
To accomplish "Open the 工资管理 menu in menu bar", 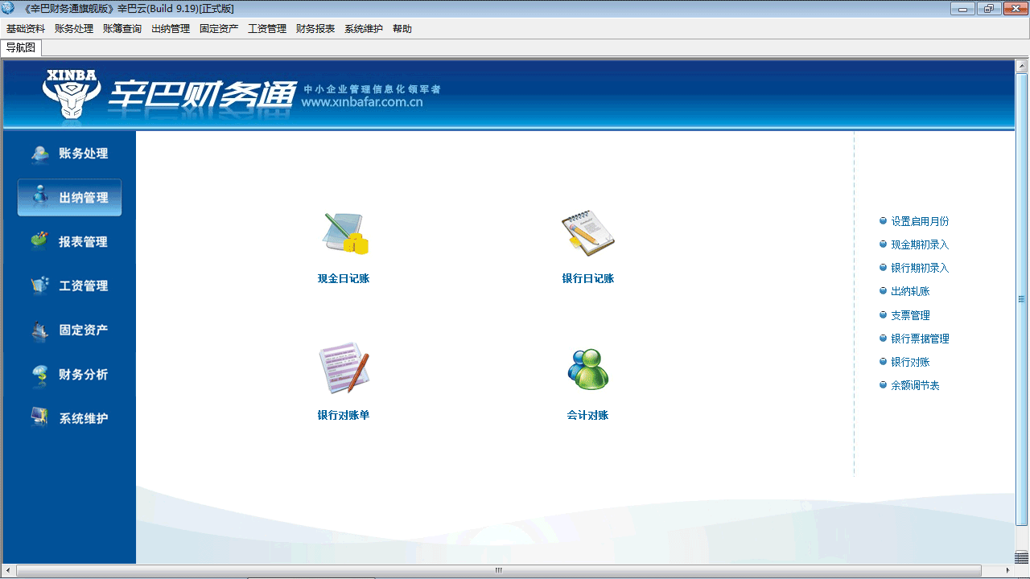I will [267, 29].
